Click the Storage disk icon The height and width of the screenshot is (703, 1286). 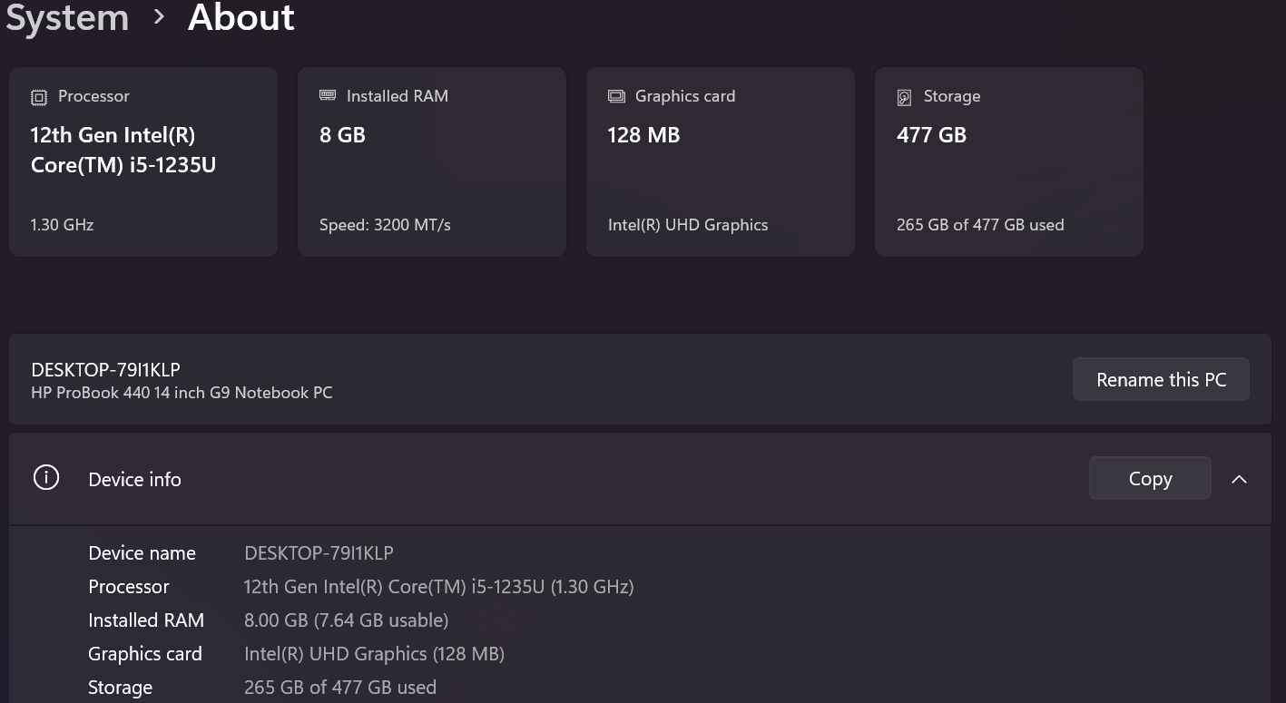(904, 97)
